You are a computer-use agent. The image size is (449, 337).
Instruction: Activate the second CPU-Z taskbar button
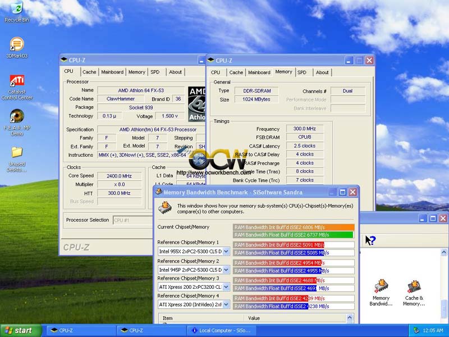152,330
